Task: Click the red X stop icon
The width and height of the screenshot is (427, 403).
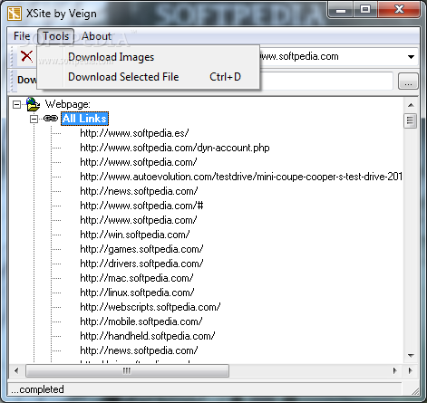Action: [x=26, y=56]
